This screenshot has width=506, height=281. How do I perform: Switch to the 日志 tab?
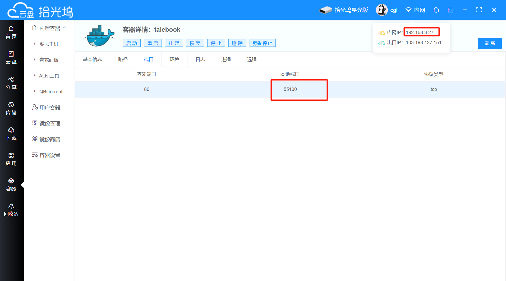[x=200, y=59]
